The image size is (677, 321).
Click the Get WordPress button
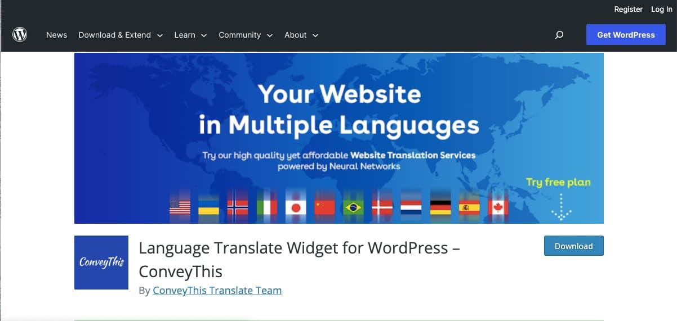pos(626,35)
